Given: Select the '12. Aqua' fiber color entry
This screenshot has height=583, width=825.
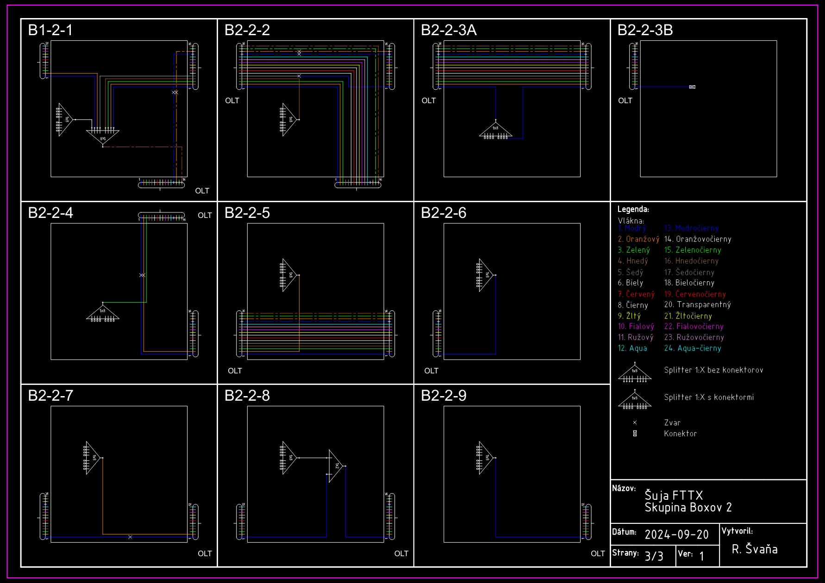Looking at the screenshot, I should point(632,348).
